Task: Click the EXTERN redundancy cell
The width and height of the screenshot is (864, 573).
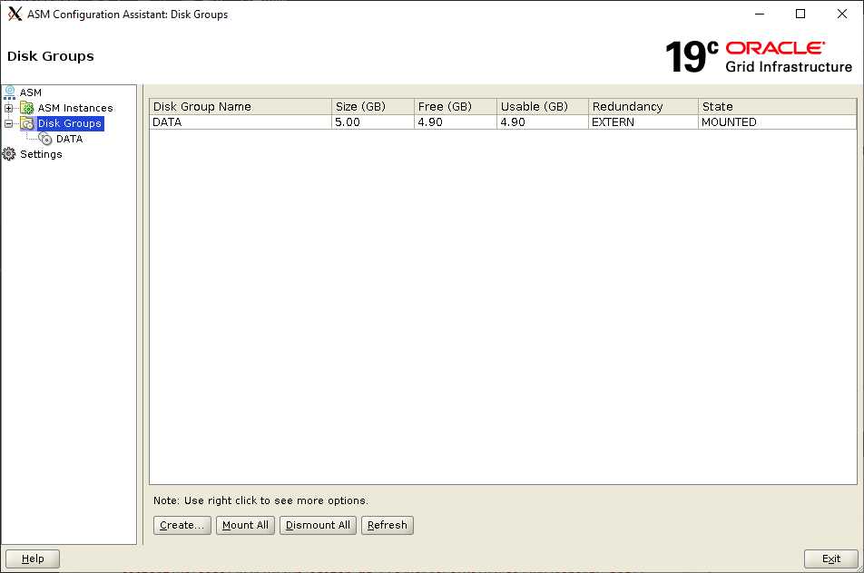Action: point(643,122)
